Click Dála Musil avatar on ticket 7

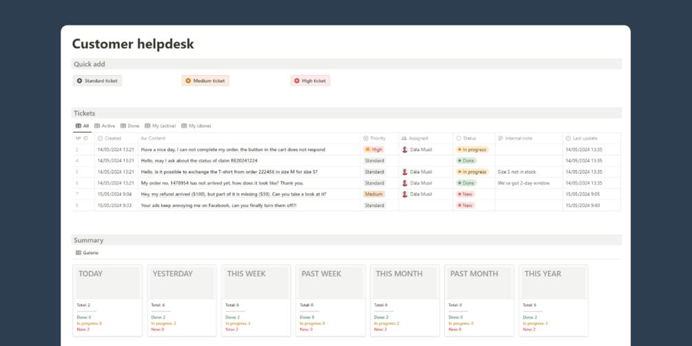pos(405,194)
